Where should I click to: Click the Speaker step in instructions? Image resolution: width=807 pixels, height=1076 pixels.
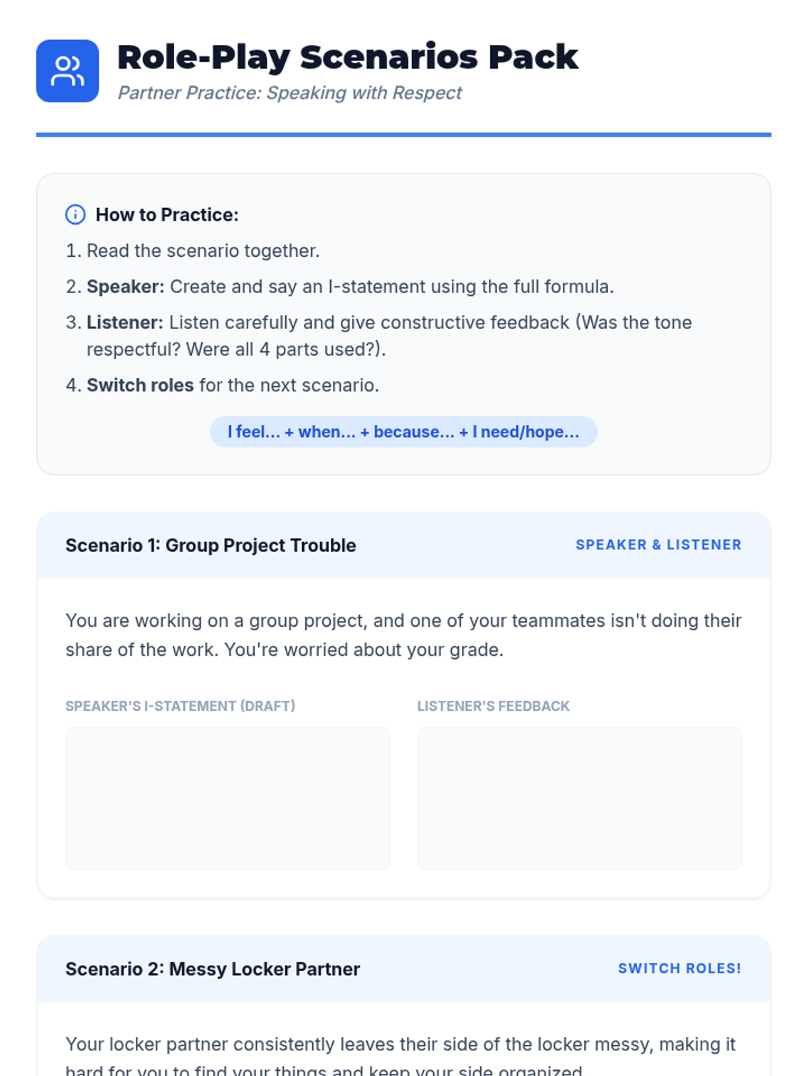(x=340, y=286)
